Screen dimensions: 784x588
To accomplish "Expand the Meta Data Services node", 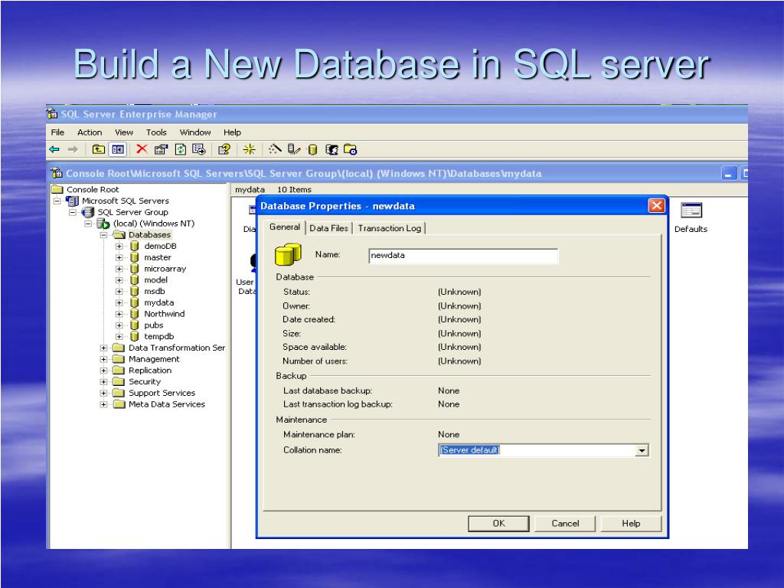I will (x=103, y=404).
